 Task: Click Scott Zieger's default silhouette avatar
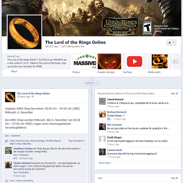(x=102, y=139)
